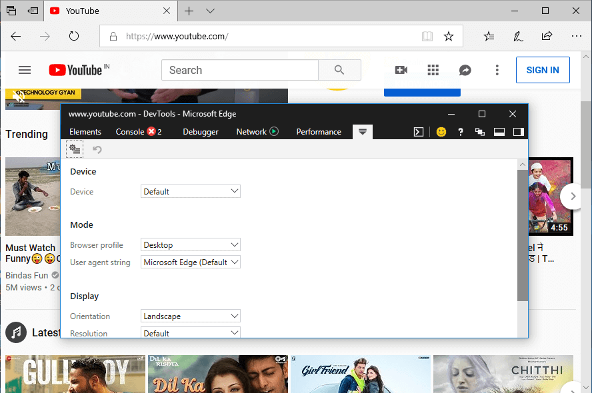Show tabs you've set aside icon

point(11,11)
